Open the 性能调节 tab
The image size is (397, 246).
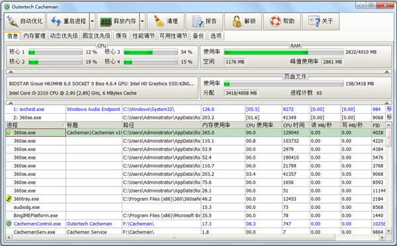144,36
